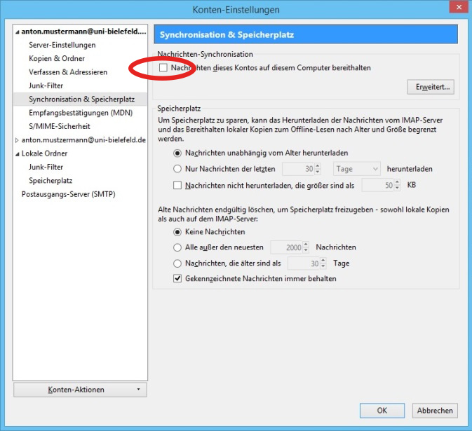
Task: Open Empfangsbestätigungen (MDN) settings
Action: 81,113
